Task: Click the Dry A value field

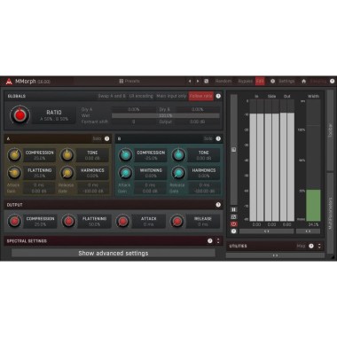Action: pyautogui.click(x=134, y=109)
